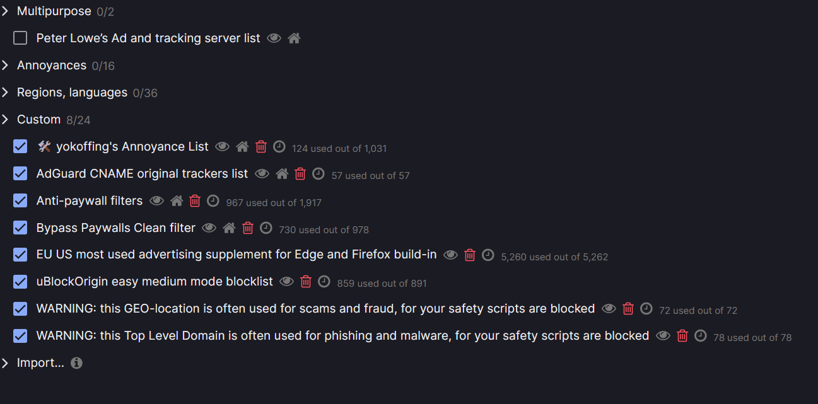Remove the uBlockOrigin easy medium mode blocklist
Viewport: 818px width, 404px height.
click(306, 282)
